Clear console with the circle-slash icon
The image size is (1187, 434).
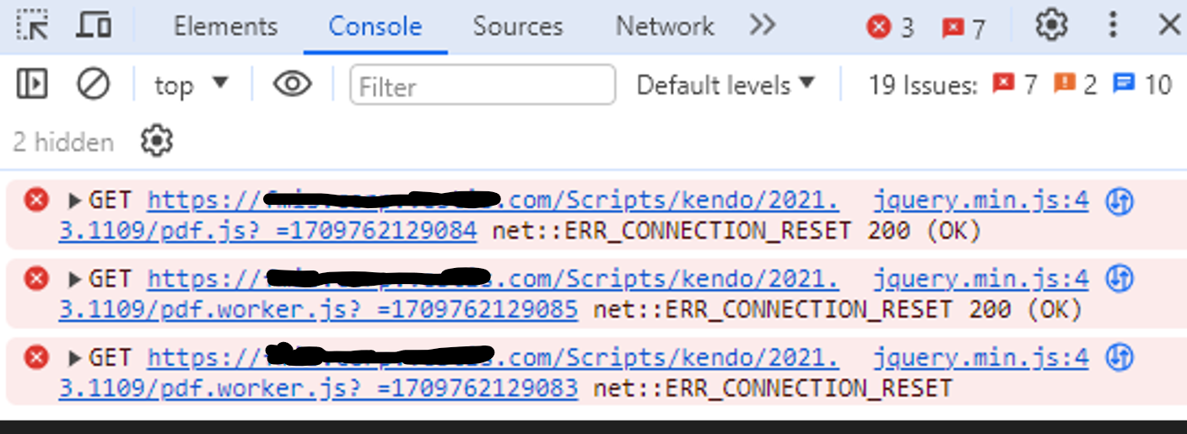coord(93,84)
